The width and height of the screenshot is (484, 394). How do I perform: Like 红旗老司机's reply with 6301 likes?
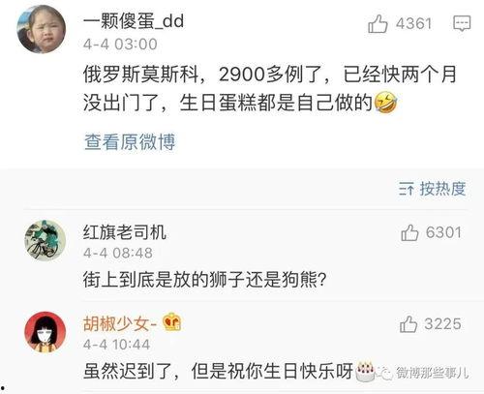[x=409, y=232]
